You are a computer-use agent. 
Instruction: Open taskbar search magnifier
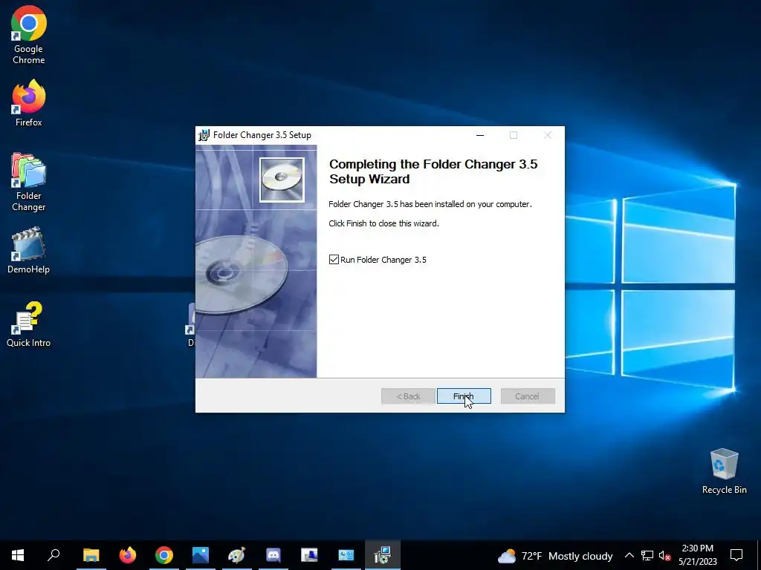[54, 555]
